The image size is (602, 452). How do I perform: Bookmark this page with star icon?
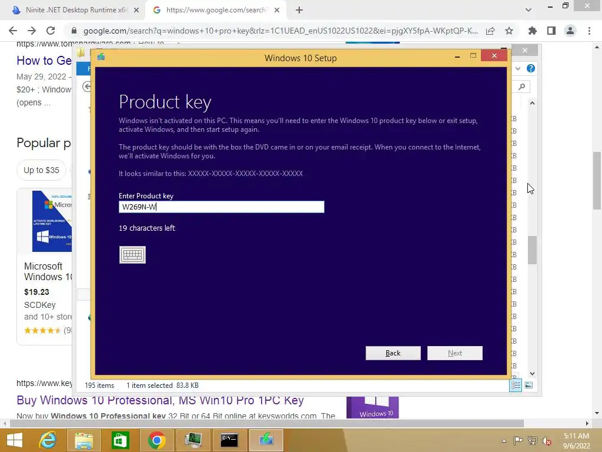coord(509,31)
